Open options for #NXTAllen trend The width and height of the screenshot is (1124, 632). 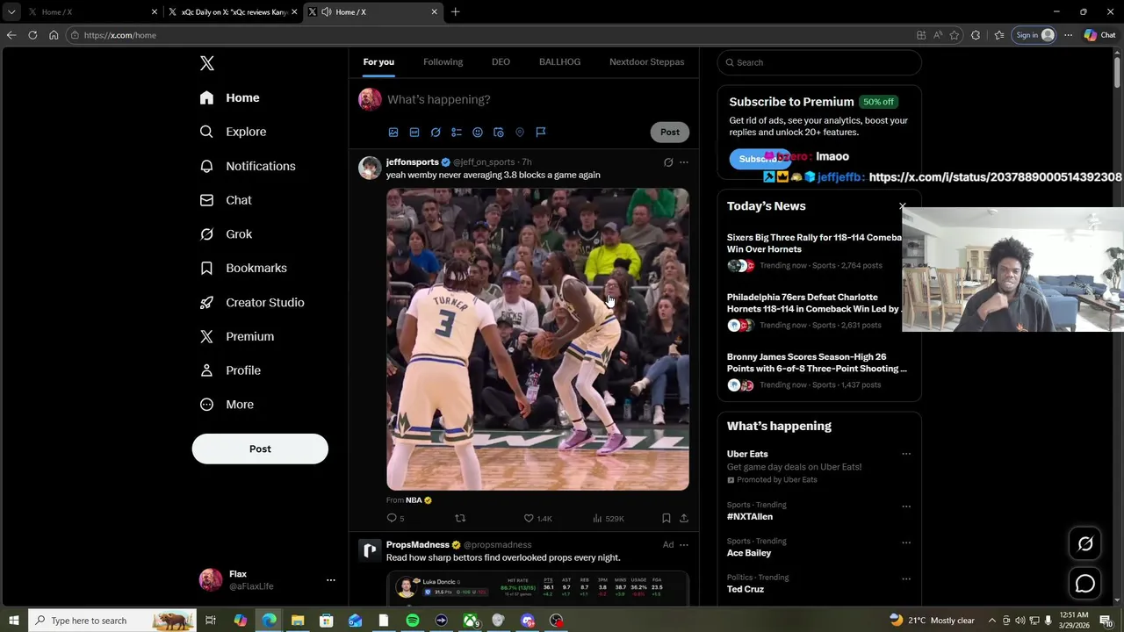click(906, 506)
